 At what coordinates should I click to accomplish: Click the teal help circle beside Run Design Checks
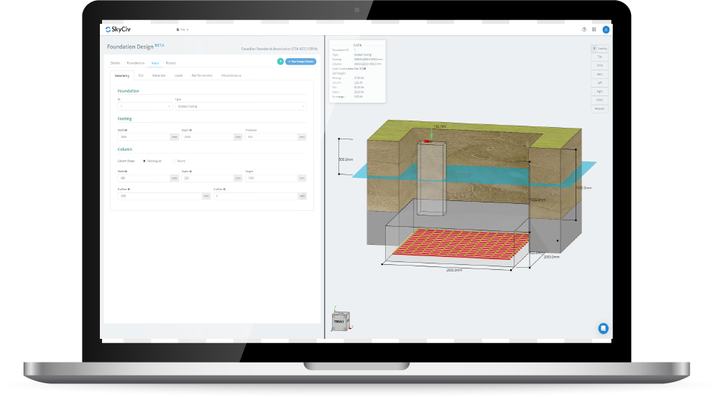280,62
